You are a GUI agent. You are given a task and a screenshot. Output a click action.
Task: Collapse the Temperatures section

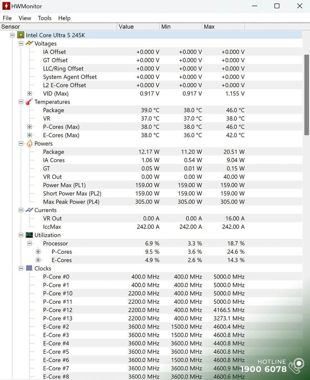click(x=21, y=102)
